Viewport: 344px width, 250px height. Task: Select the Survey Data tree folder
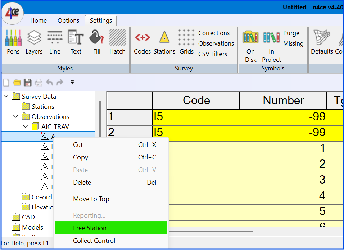click(34, 97)
